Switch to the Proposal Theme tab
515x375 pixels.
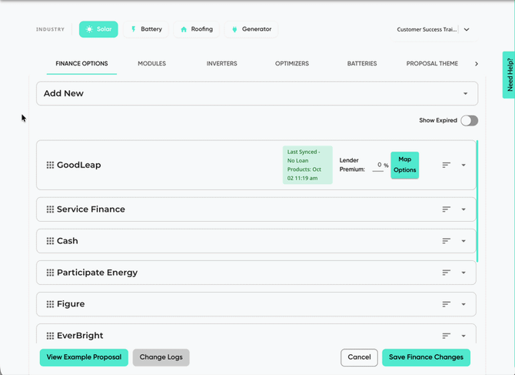(x=432, y=63)
